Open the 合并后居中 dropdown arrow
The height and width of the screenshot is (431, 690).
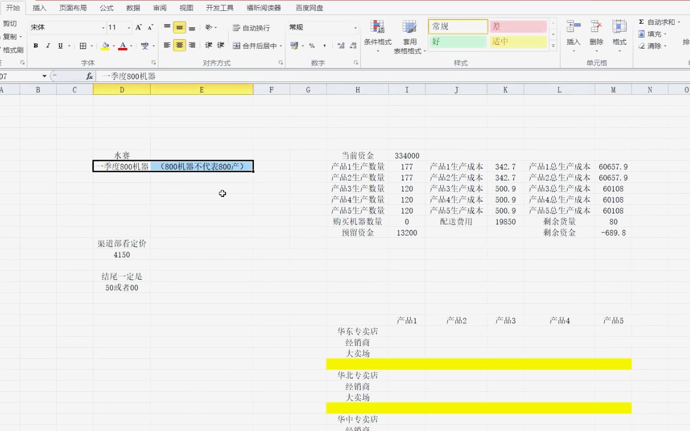pyautogui.click(x=281, y=46)
